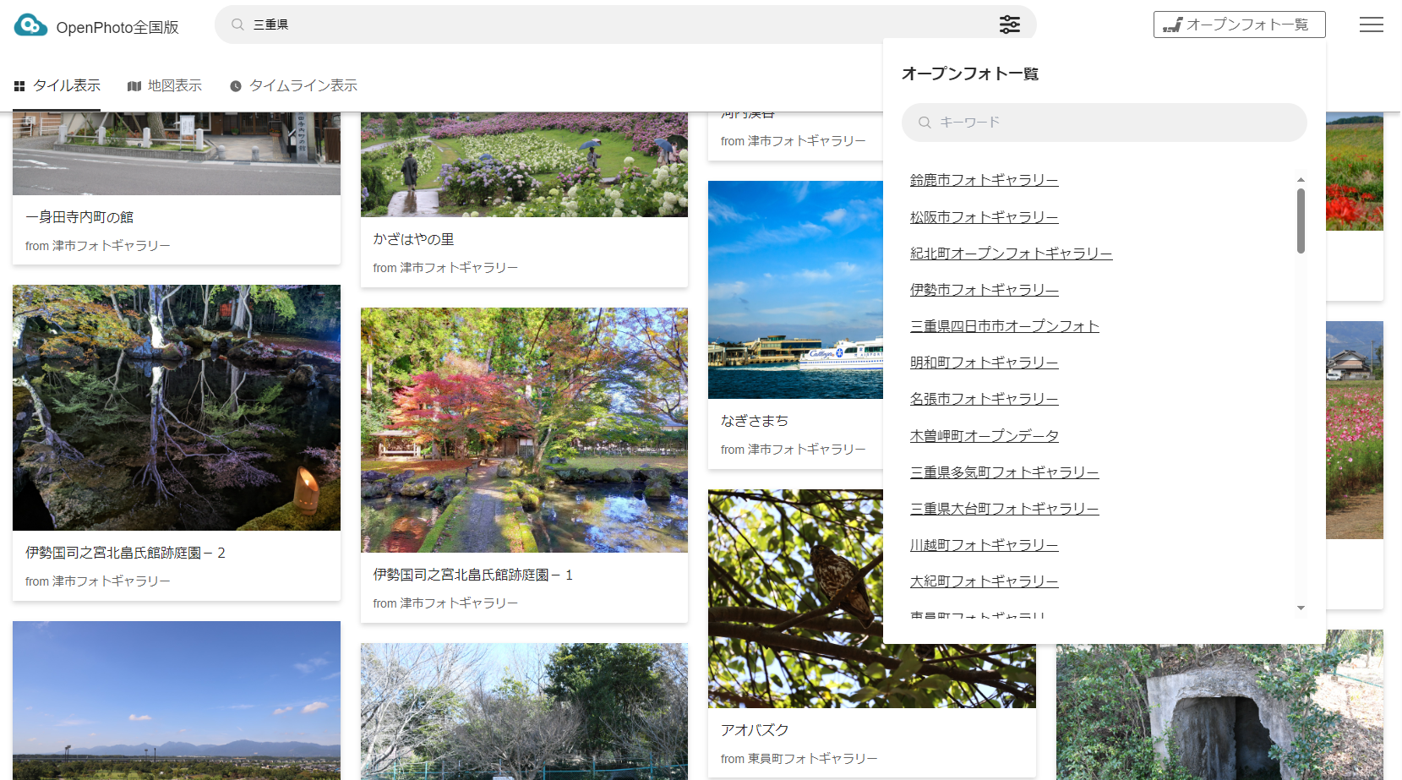Click the 三重県 search field
This screenshot has height=780, width=1402.
[625, 25]
